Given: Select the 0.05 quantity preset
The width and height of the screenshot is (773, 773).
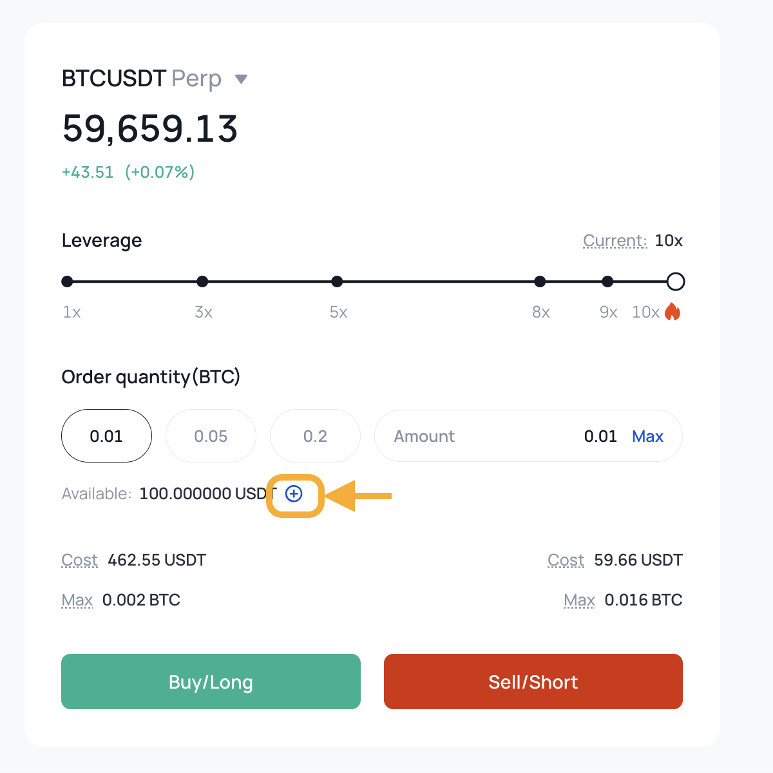Looking at the screenshot, I should coord(211,436).
